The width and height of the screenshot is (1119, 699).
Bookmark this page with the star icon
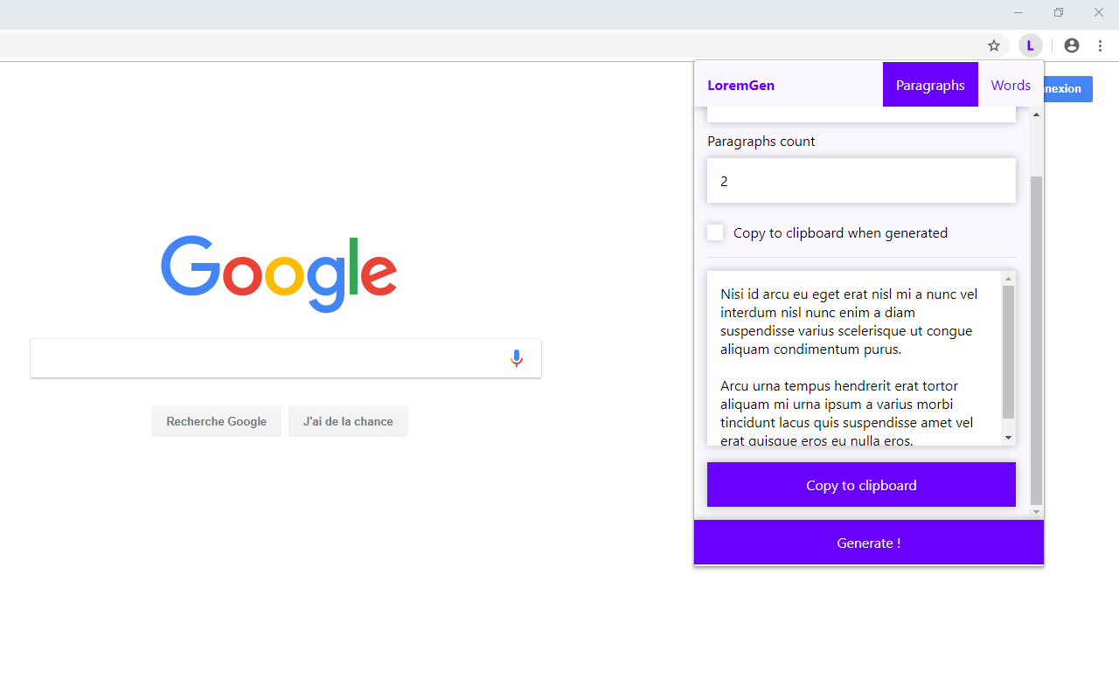point(994,45)
